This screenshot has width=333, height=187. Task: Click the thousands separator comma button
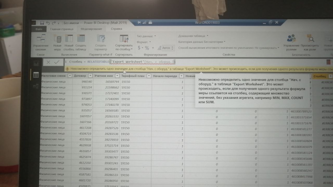coord(153,48)
